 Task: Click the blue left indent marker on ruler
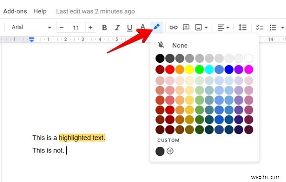pos(32,39)
